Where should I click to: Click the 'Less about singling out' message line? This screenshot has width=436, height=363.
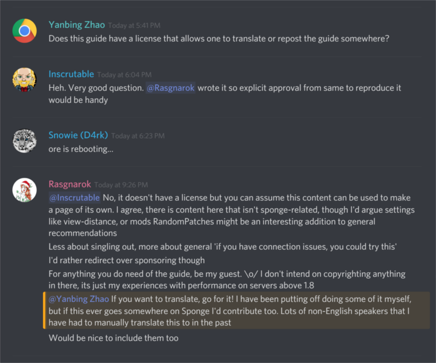pyautogui.click(x=222, y=247)
